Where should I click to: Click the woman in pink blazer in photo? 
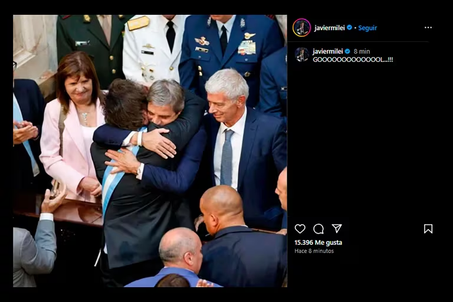(71, 127)
